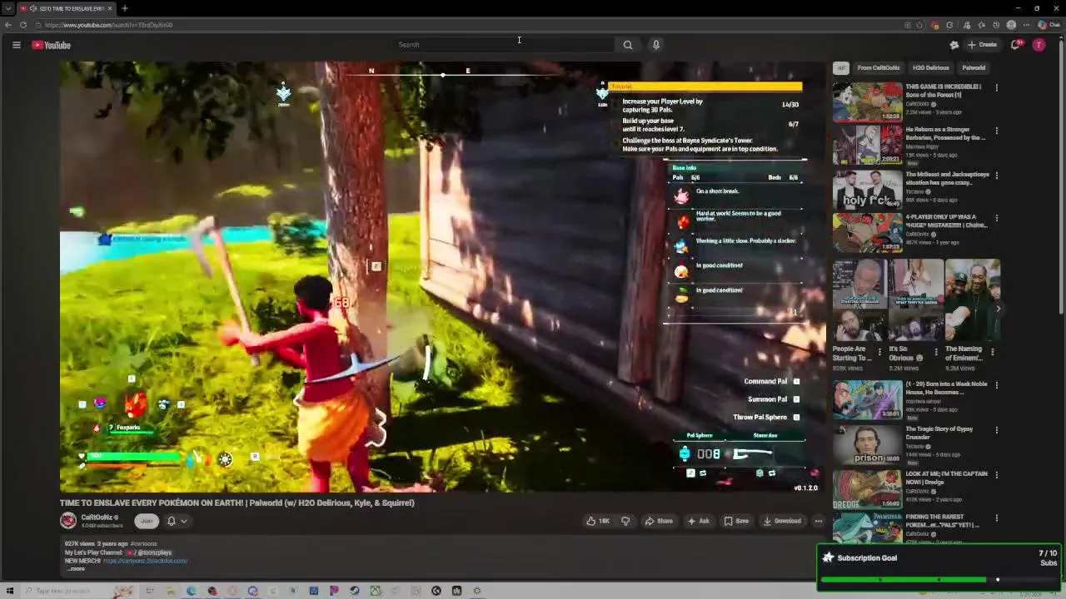
Task: Select the H2O Delirious filter chip
Action: tap(930, 68)
